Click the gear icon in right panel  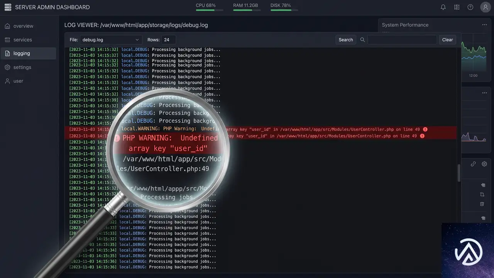pos(484,164)
